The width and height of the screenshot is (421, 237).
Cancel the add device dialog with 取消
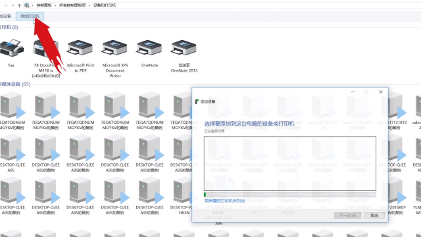374,215
